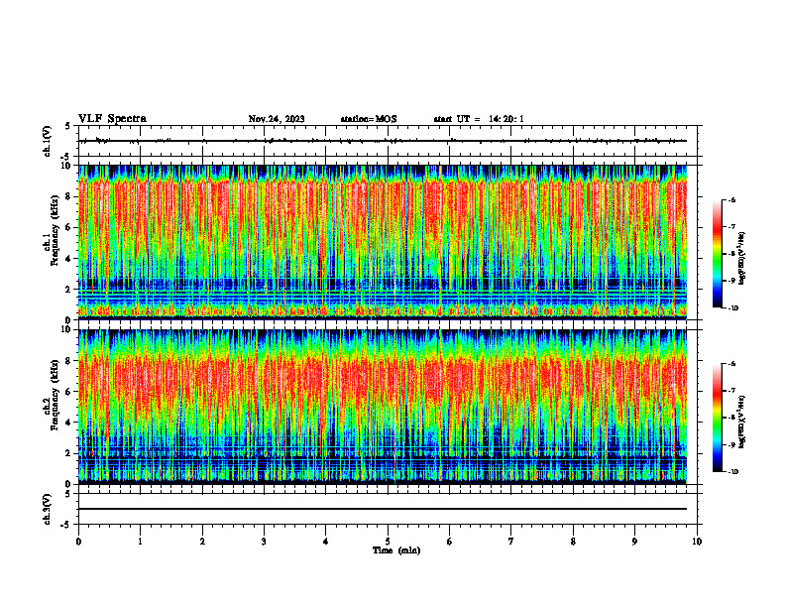The image size is (785, 607).
Task: Click the time axis tick label "9"
Action: (x=634, y=542)
